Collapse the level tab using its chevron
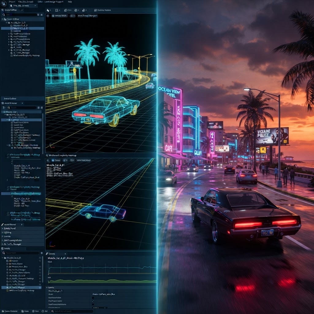The image size is (314, 314). [x=35, y=6]
